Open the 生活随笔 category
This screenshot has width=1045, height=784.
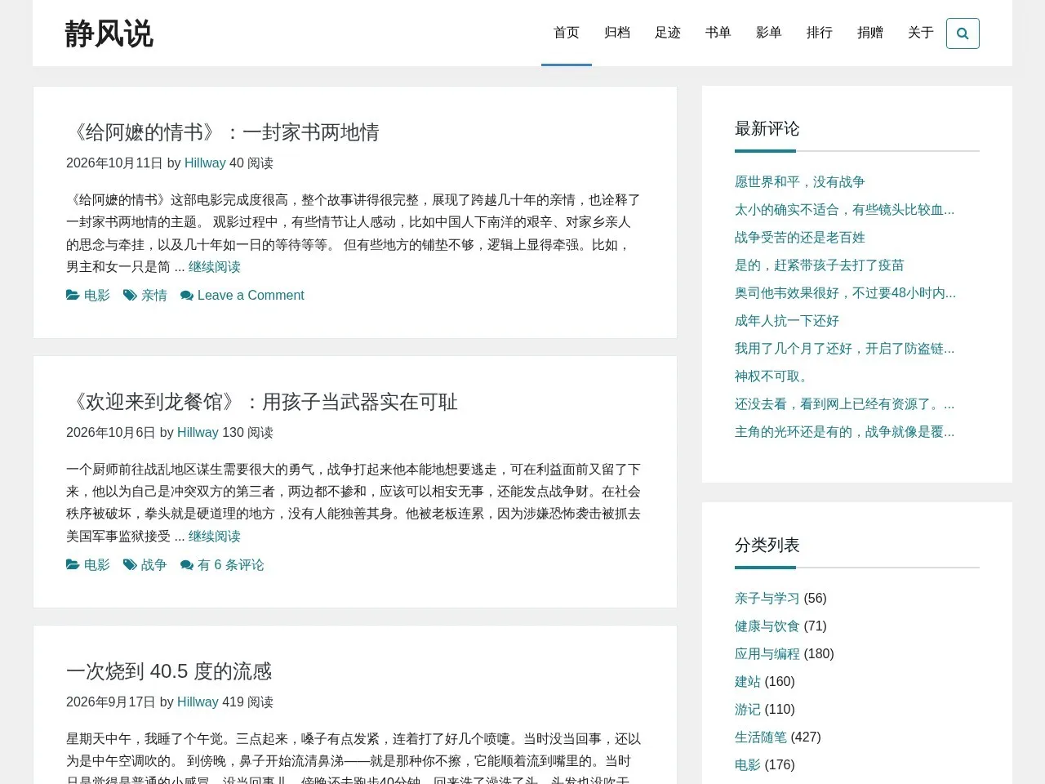[x=761, y=737]
